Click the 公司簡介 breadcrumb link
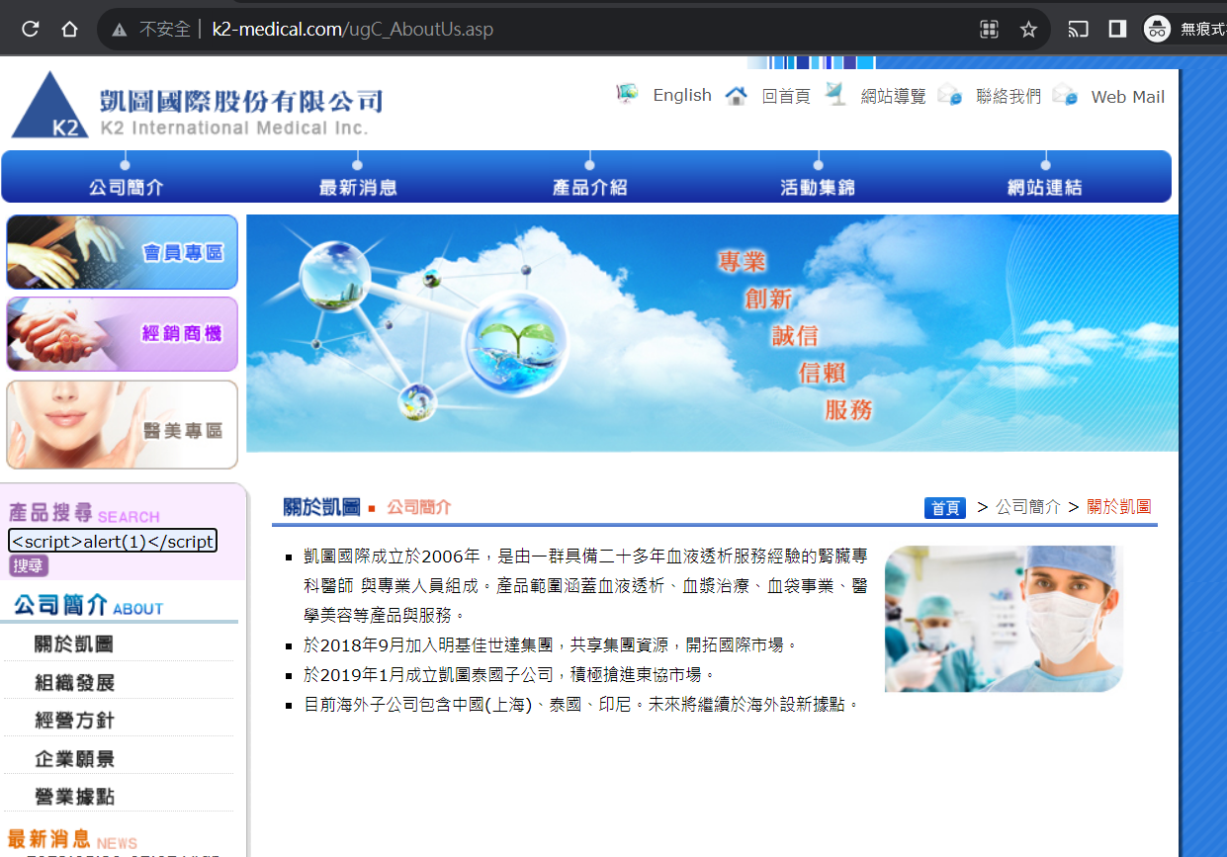This screenshot has height=857, width=1227. (1028, 507)
